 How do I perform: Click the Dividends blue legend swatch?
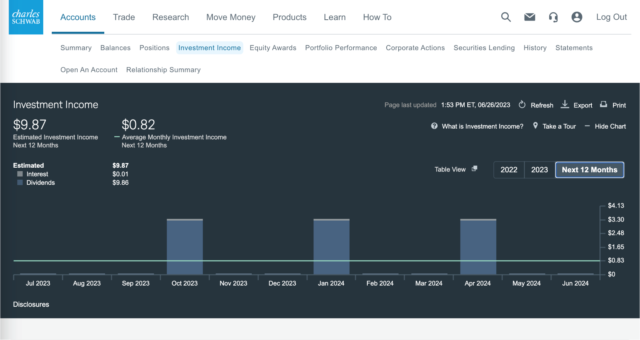(20, 182)
